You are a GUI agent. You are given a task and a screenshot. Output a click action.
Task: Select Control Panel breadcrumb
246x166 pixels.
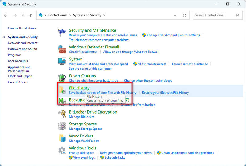[x=58, y=15]
